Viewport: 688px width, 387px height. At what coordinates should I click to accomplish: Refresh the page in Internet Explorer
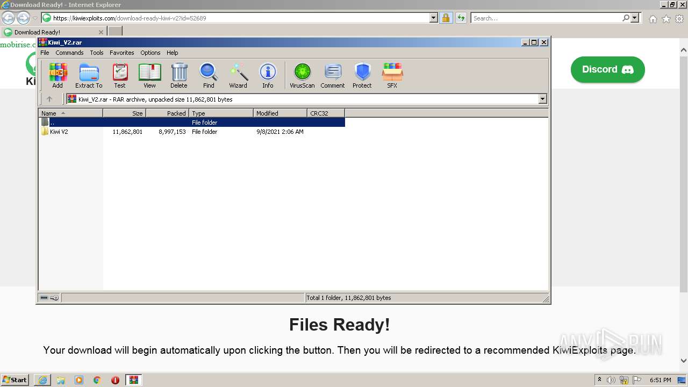[x=461, y=18]
